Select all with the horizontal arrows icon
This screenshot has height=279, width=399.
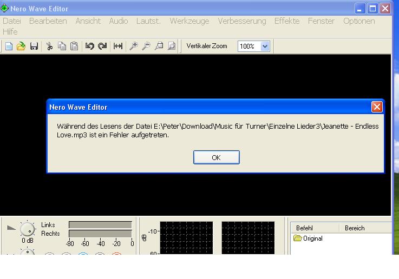click(x=118, y=46)
